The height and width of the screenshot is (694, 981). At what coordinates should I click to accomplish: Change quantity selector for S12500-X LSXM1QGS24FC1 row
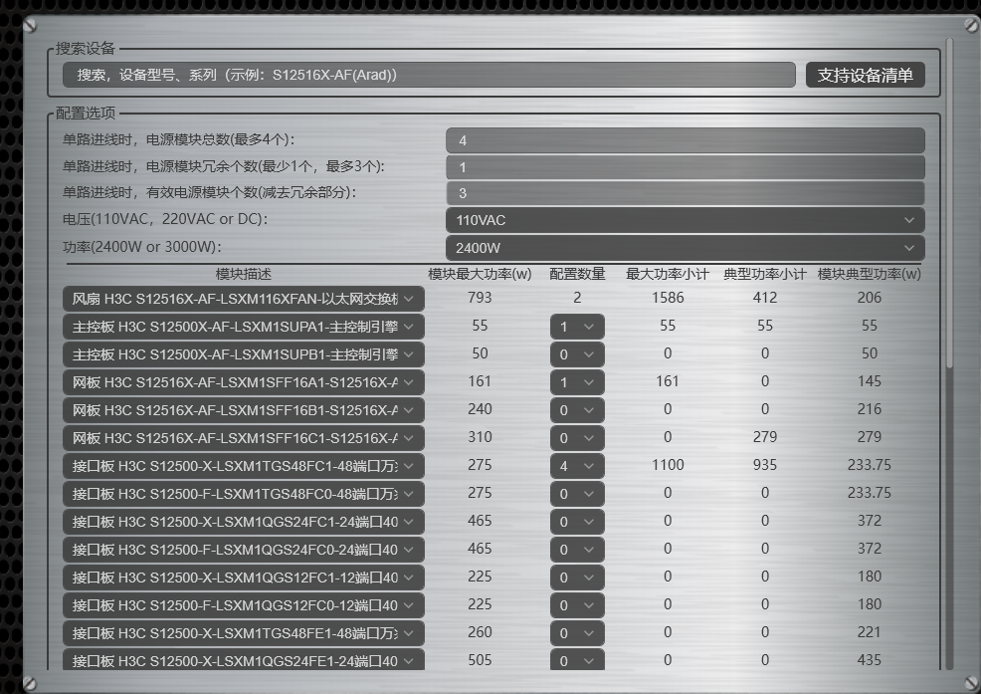click(577, 522)
